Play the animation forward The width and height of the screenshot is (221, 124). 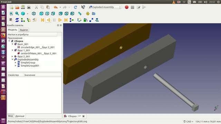click(x=60, y=20)
